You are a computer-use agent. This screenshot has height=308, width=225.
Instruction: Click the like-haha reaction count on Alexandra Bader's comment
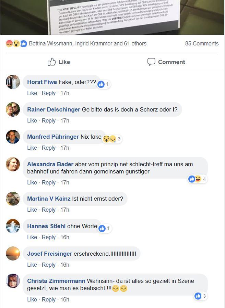pos(197,179)
